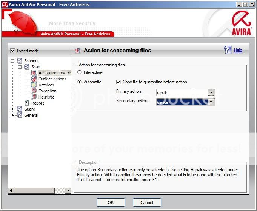Screen dimensions: 257x211
Task: Click the Cancel button
Action: click(x=147, y=202)
